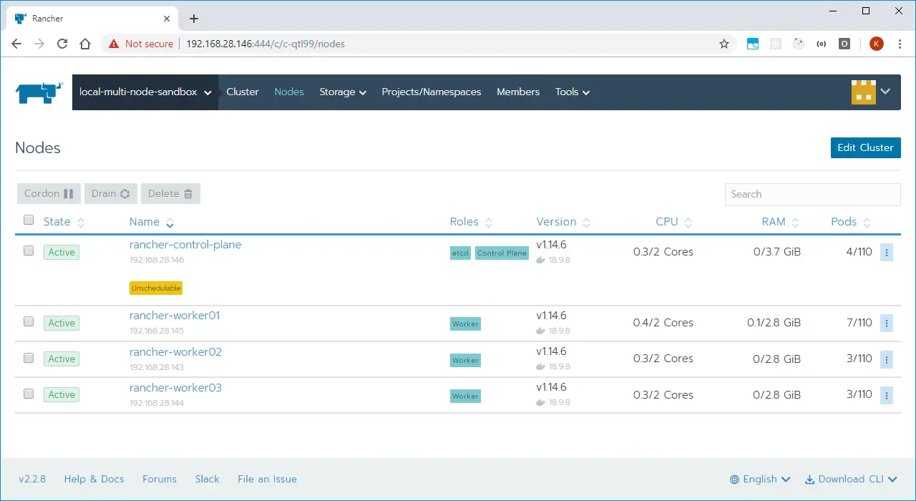Expand the local-multi-node-sandbox cluster dropdown
This screenshot has height=501, width=916.
pos(145,92)
